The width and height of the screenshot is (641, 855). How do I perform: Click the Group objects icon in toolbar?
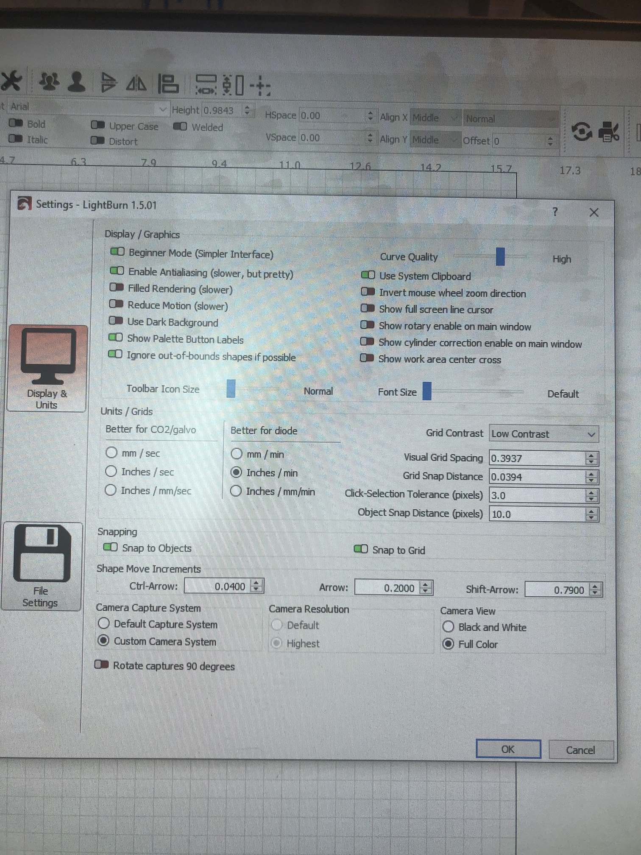click(x=50, y=81)
